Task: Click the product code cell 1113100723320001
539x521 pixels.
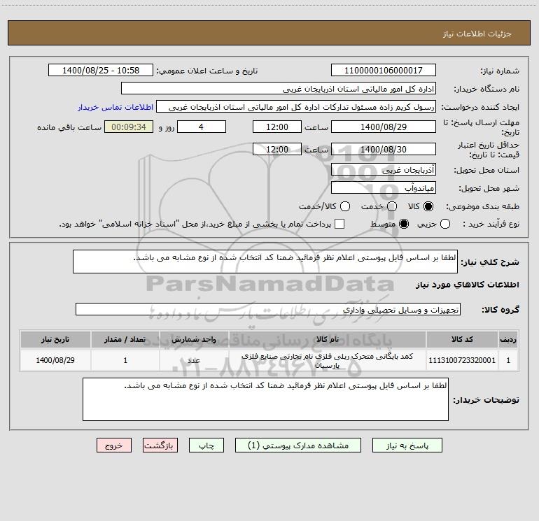Action: 462,360
